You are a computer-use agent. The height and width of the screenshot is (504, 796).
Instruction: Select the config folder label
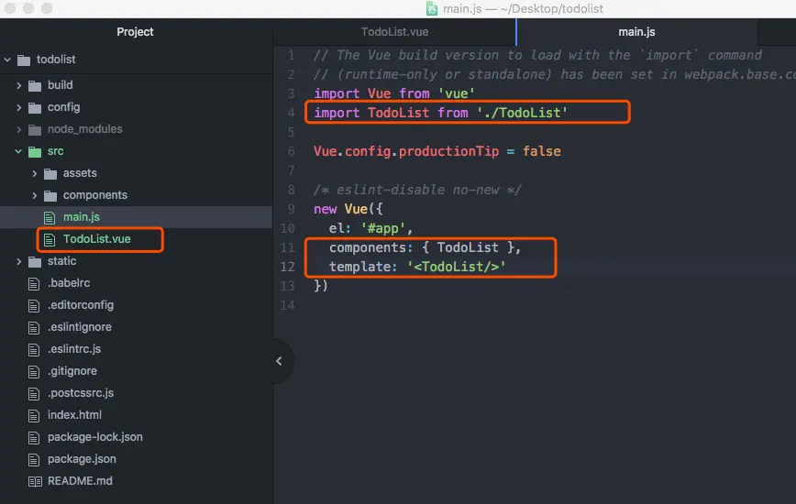coord(63,107)
